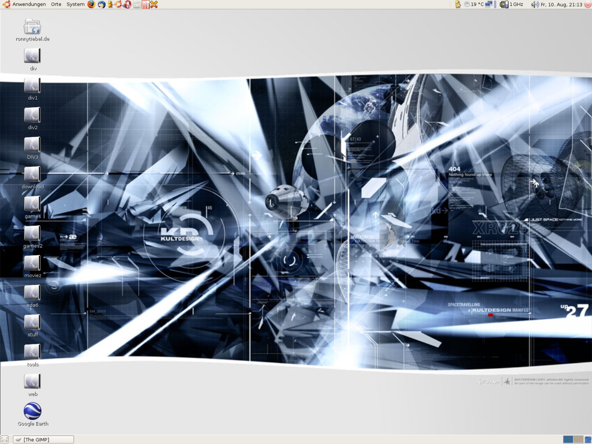Click the show desktop button in bottom panel
The image size is (592, 444).
pyautogui.click(x=4, y=440)
